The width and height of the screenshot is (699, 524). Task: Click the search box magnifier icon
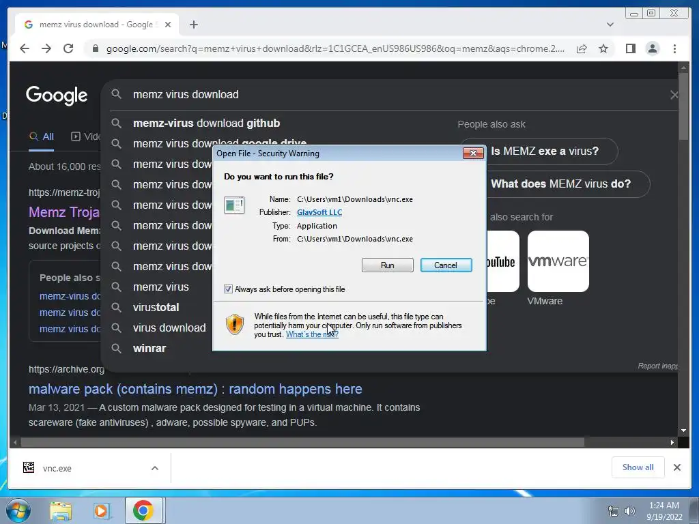point(116,94)
